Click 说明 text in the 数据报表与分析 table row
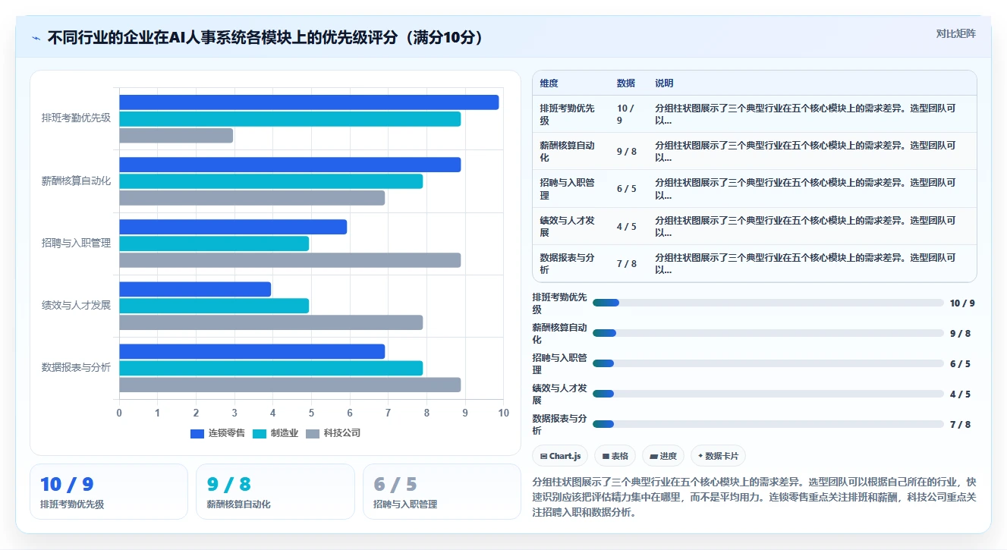The height and width of the screenshot is (550, 1007). pyautogui.click(x=805, y=263)
